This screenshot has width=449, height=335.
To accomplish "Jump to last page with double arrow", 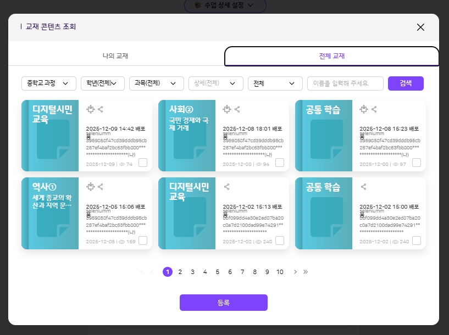I will point(306,272).
